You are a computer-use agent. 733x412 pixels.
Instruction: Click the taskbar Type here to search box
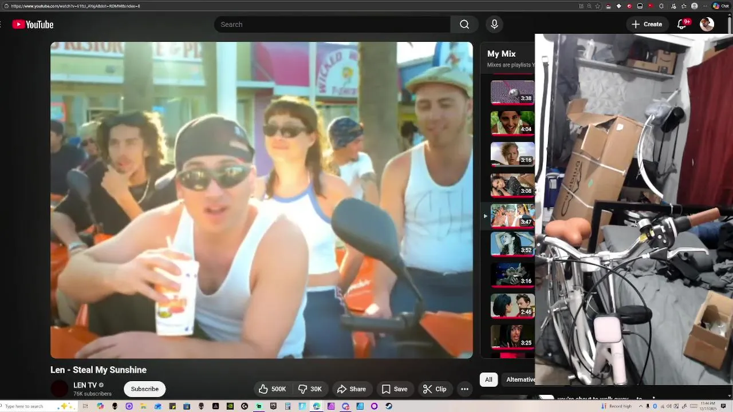click(39, 406)
